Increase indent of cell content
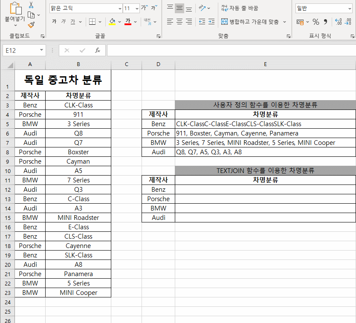 [x=211, y=22]
